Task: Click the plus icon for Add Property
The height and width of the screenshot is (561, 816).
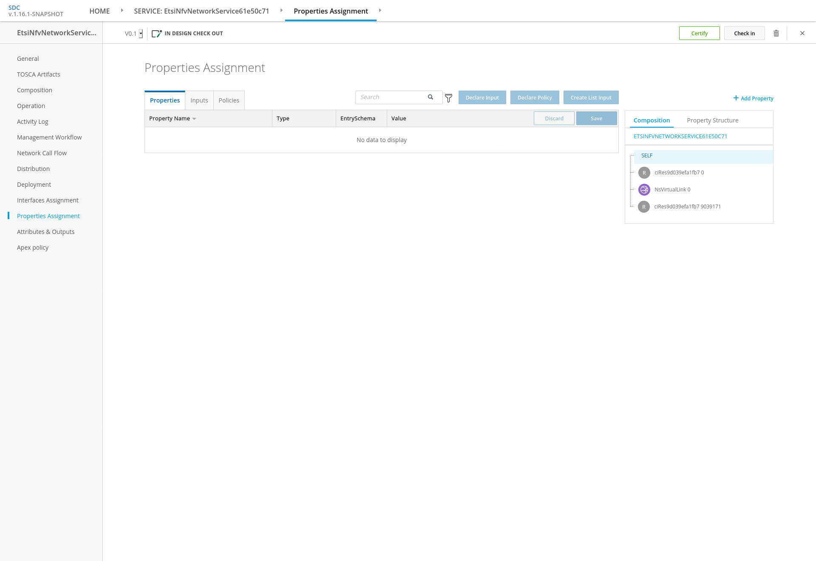Action: 736,98
